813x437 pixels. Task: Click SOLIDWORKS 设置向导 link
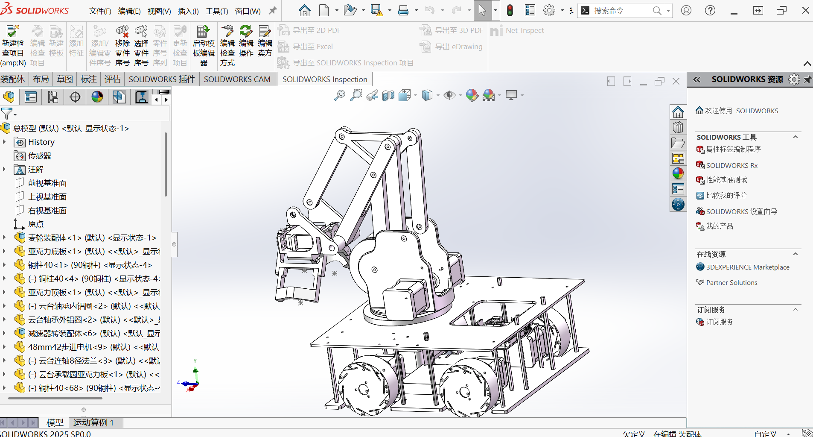741,211
